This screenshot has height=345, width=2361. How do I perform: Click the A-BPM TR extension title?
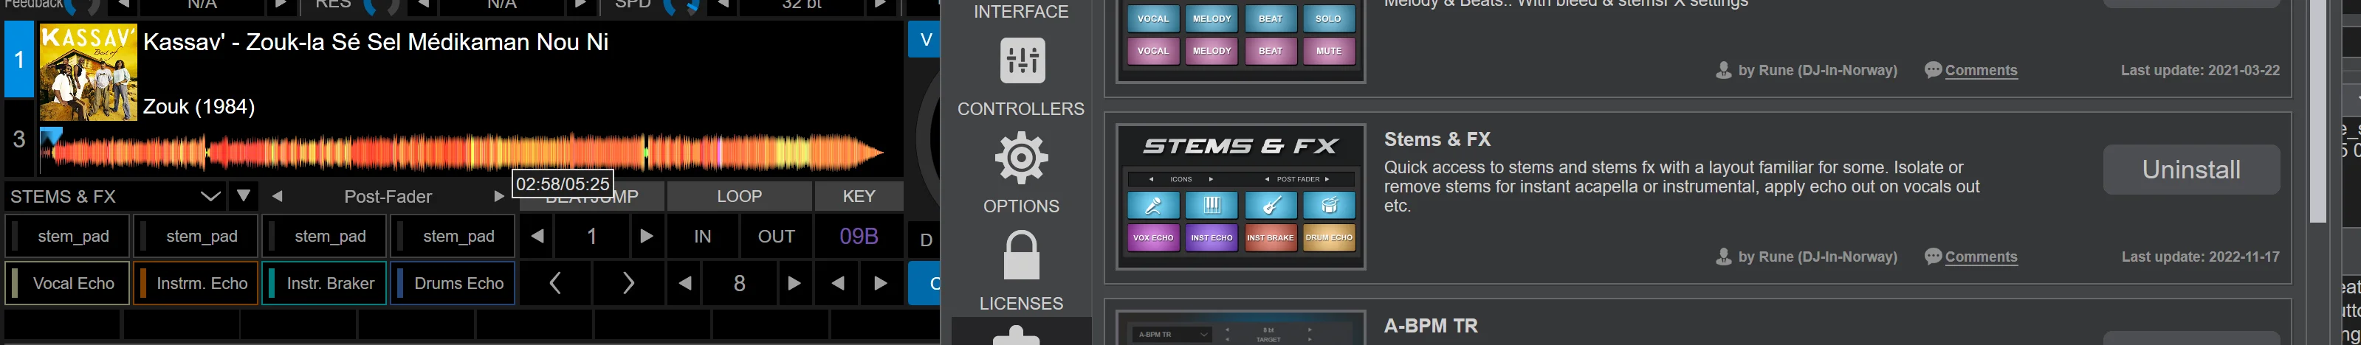point(1431,326)
